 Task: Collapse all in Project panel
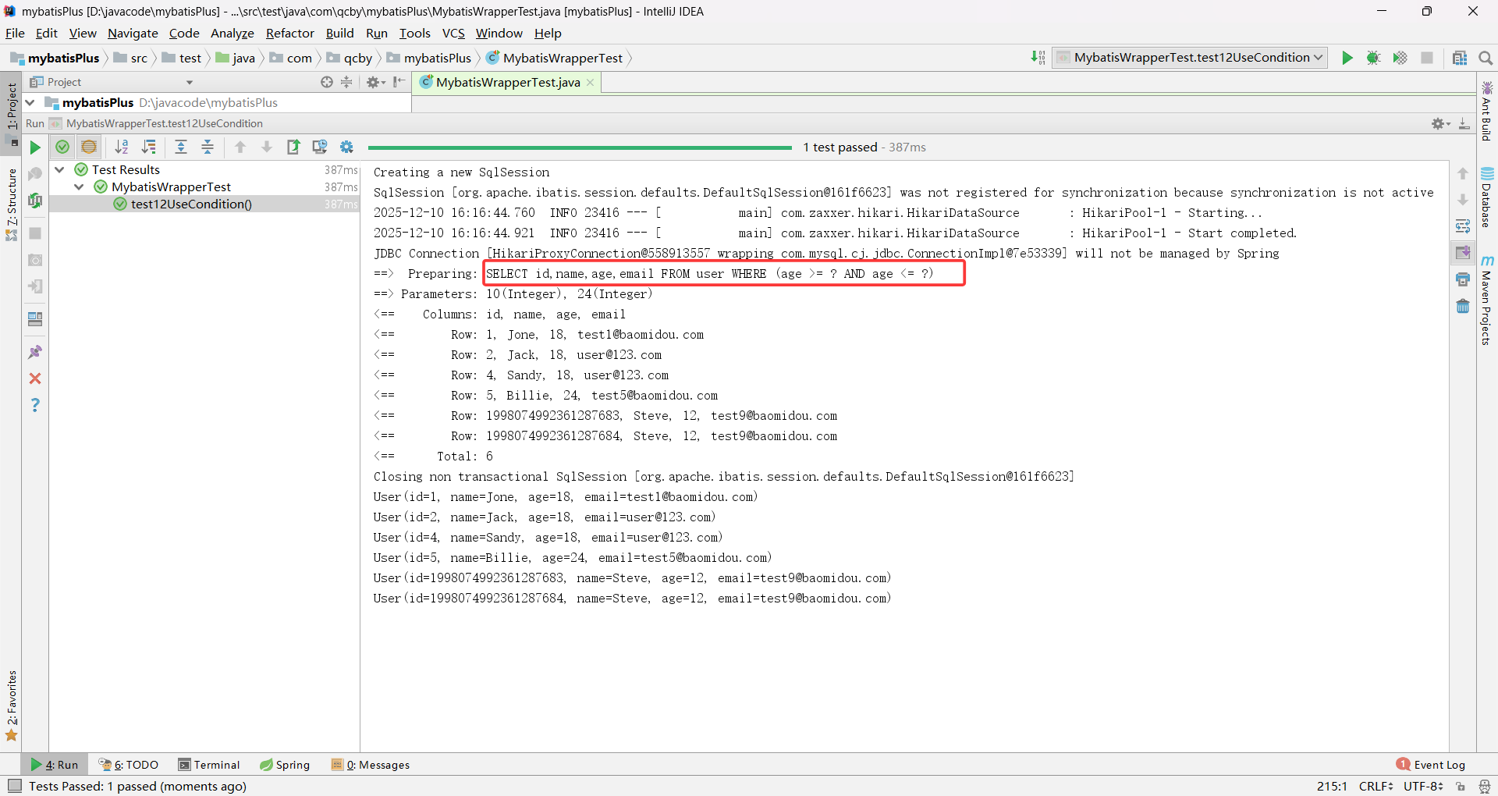(x=346, y=82)
